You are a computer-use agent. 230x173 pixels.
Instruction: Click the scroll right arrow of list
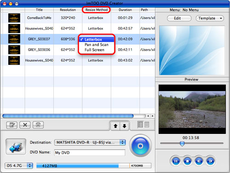(x=152, y=116)
